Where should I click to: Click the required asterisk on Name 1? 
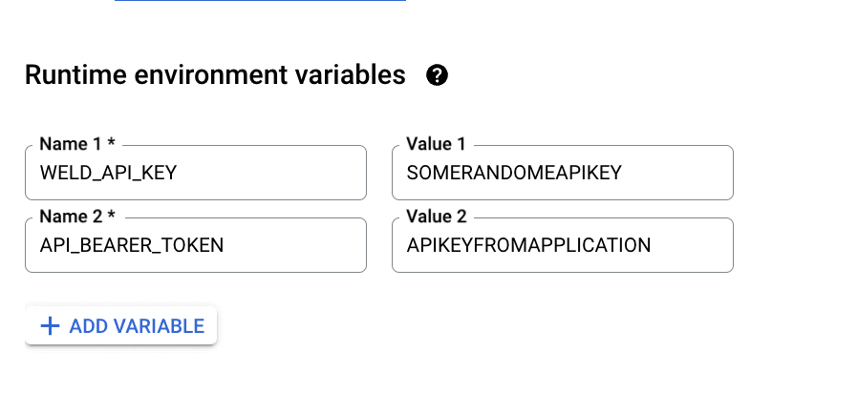pos(111,142)
